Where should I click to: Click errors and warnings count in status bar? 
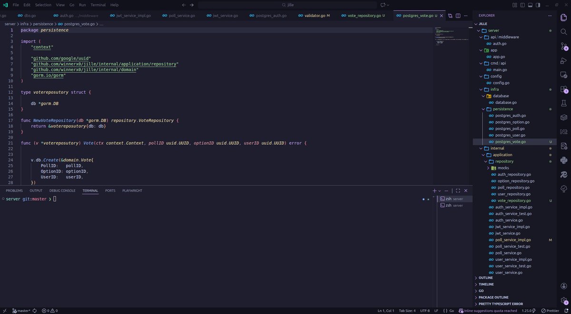point(50,311)
